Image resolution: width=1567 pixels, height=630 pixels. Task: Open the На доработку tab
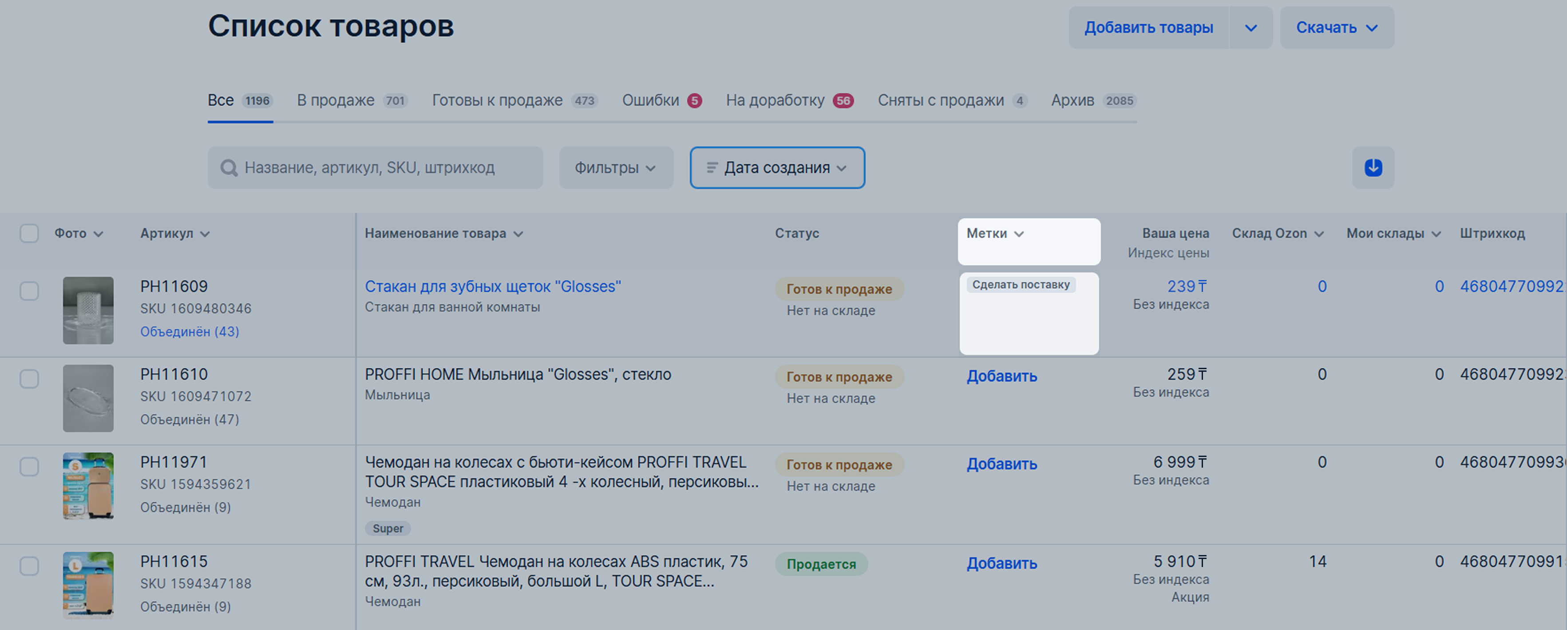[x=790, y=100]
